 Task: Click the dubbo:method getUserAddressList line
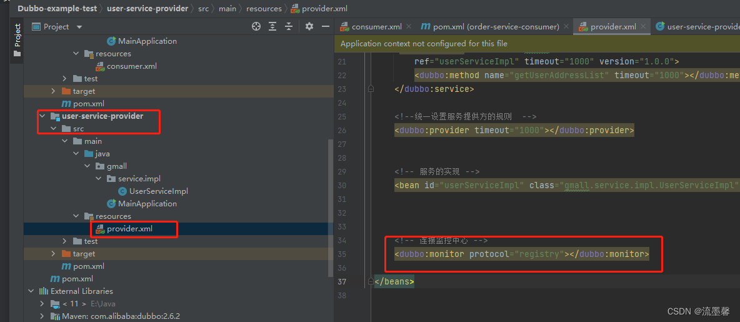pyautogui.click(x=577, y=75)
